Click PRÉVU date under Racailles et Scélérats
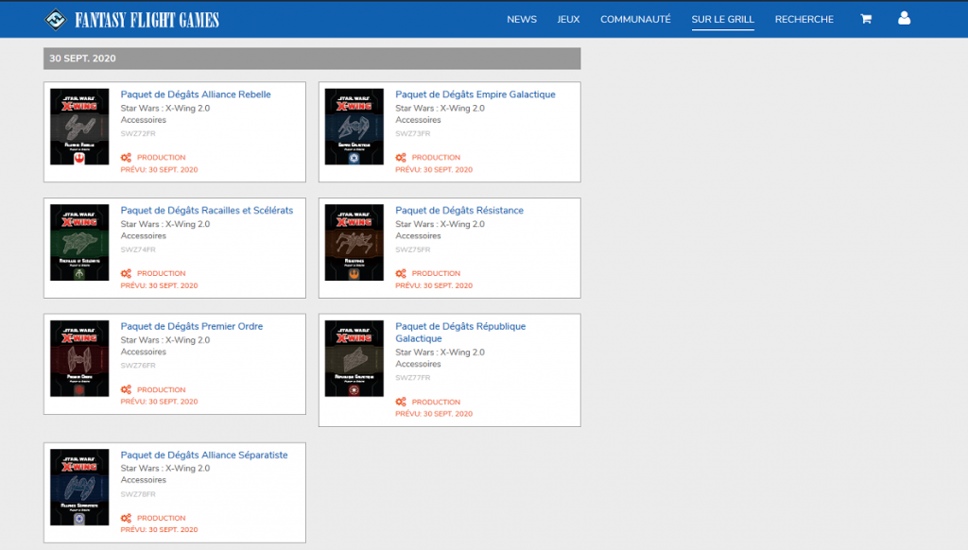Viewport: 968px width, 550px height. 159,285
